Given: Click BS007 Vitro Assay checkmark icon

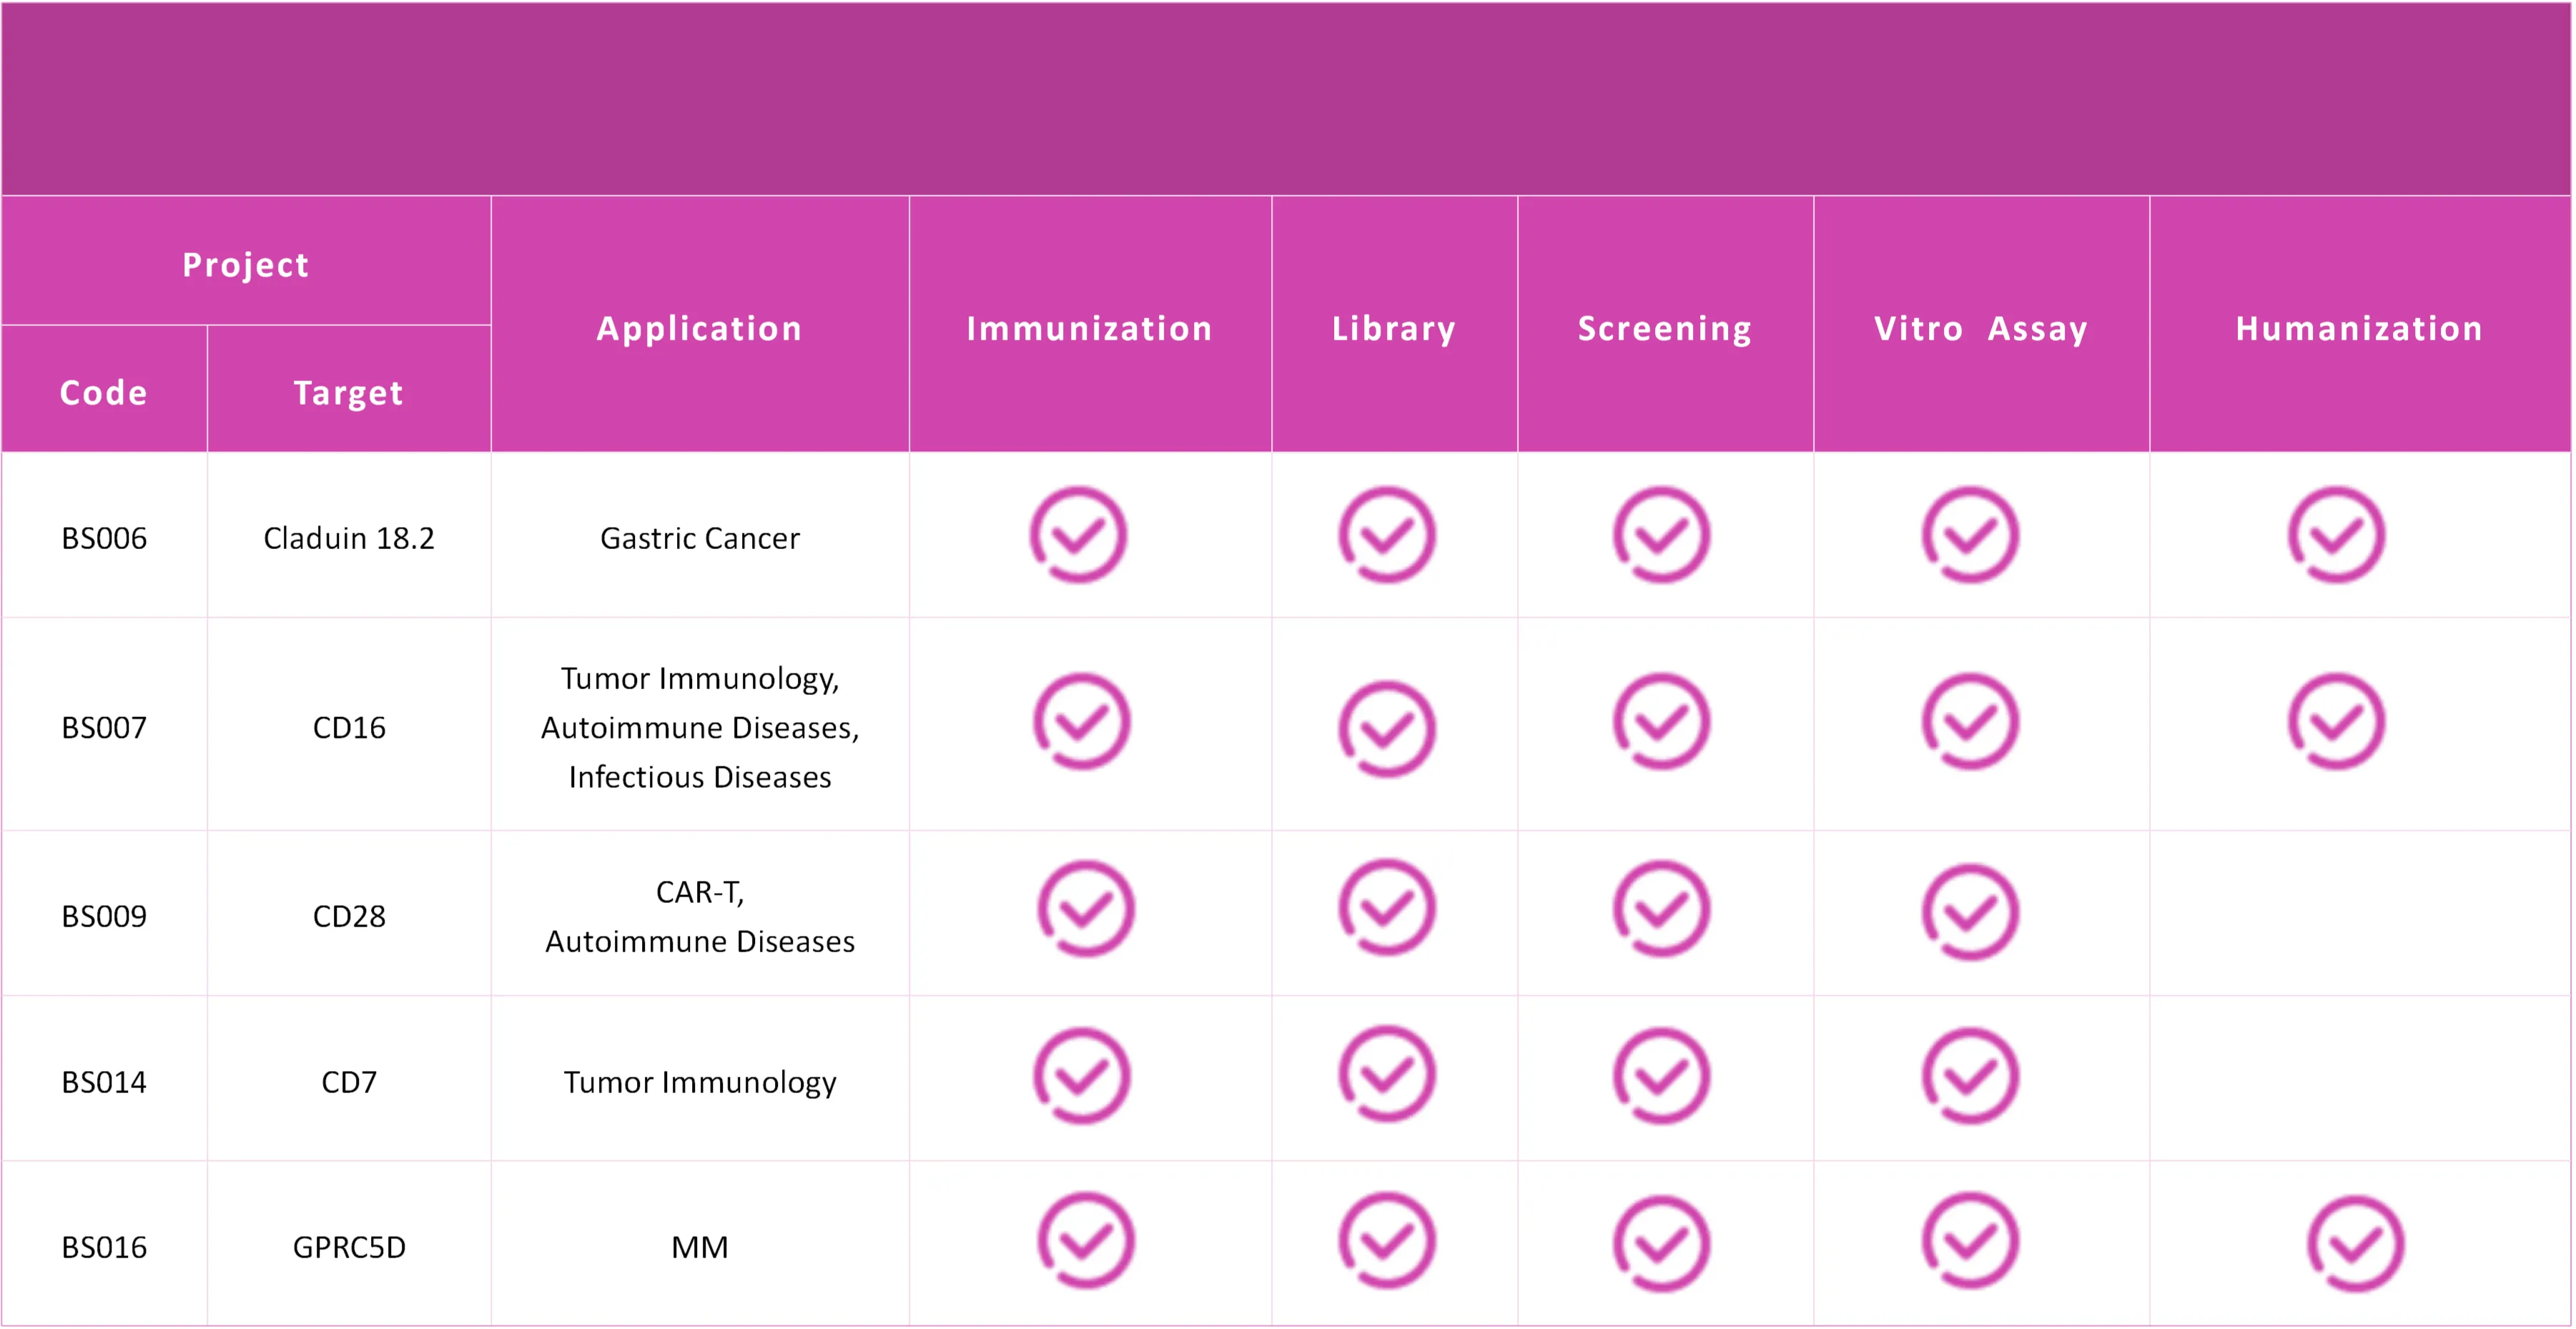Looking at the screenshot, I should tap(1970, 721).
